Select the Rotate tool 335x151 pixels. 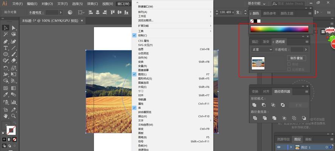6,68
